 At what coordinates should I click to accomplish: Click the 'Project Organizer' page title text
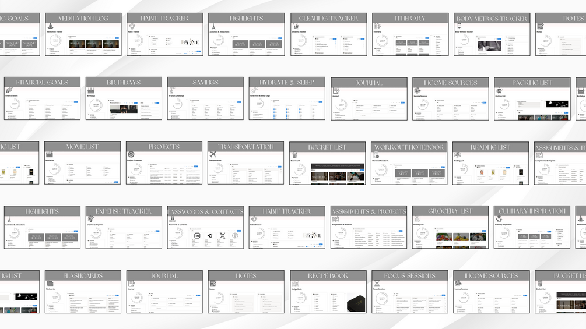135,160
